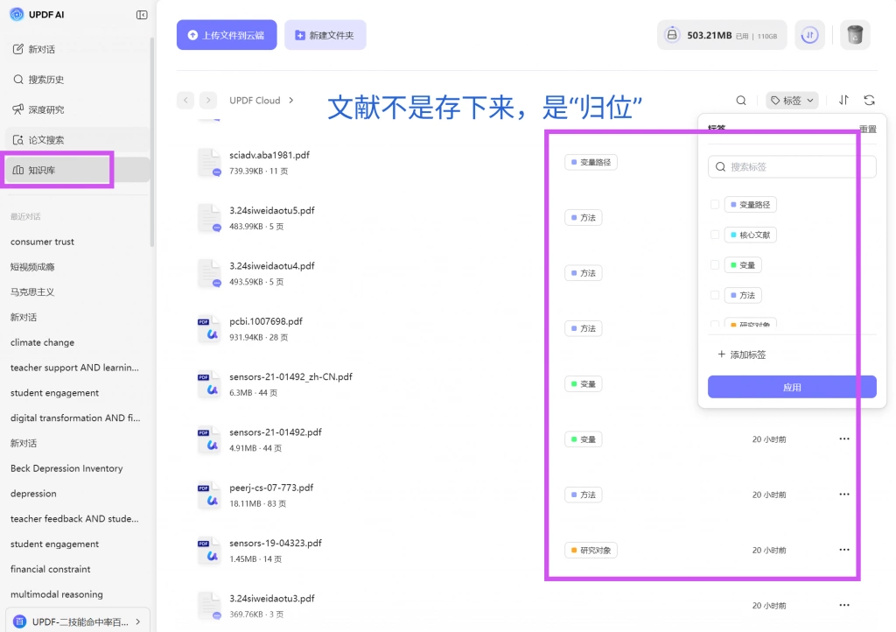The width and height of the screenshot is (896, 632).
Task: Open file sensors-21-01492_zh-CN.pdf
Action: pyautogui.click(x=290, y=376)
